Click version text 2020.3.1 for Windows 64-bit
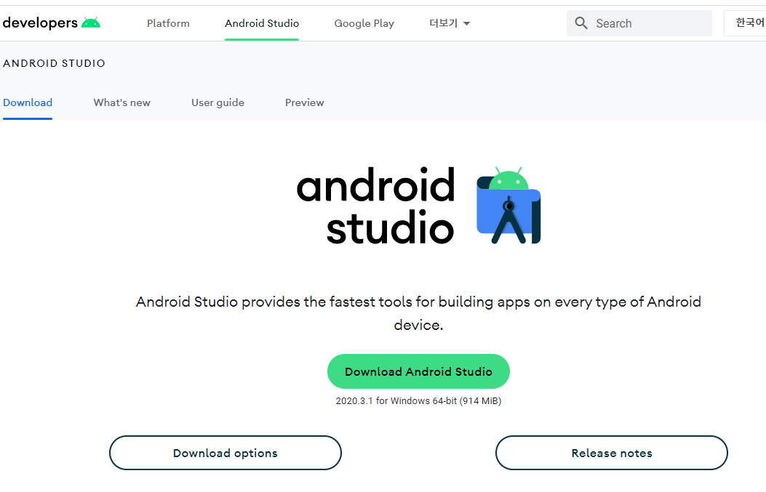 (418, 400)
